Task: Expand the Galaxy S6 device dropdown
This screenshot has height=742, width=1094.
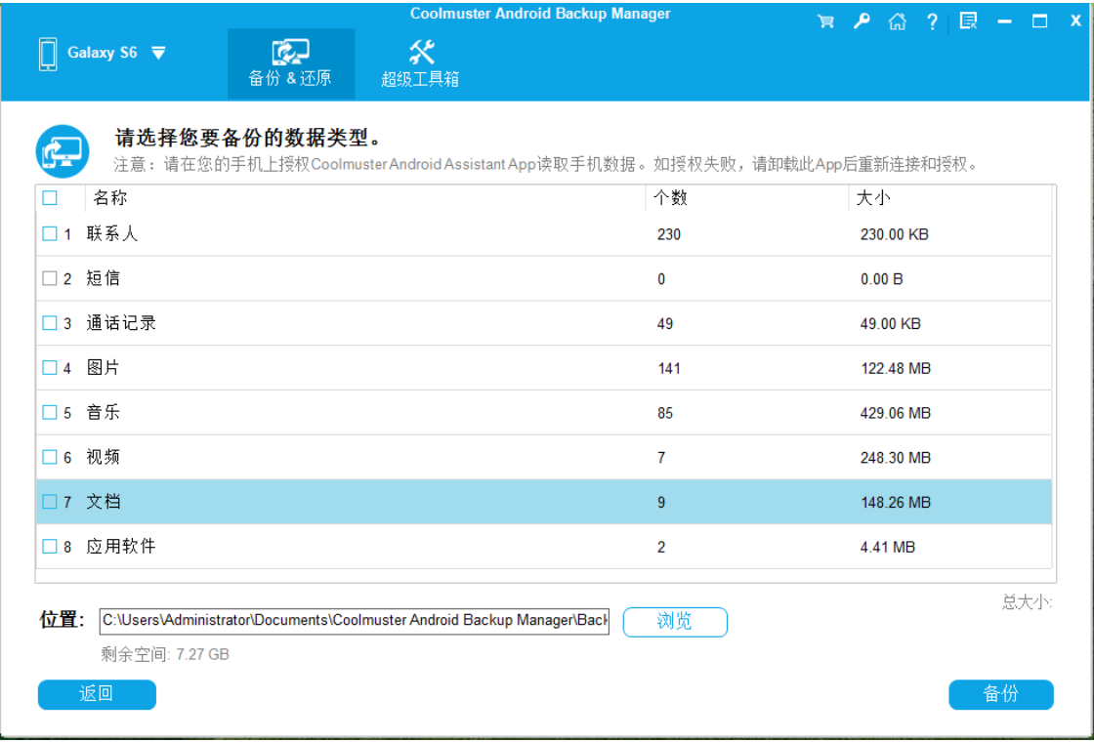Action: click(x=158, y=53)
